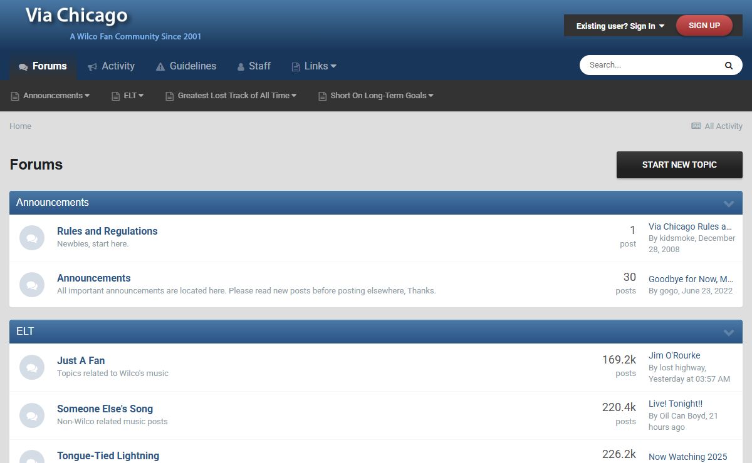Click 'Topics related to Wilco's music' text

[113, 373]
